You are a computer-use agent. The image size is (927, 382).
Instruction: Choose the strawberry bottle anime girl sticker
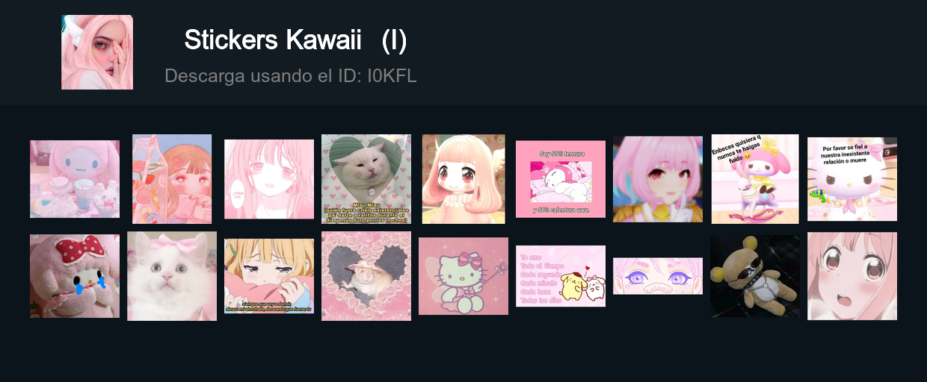pyautogui.click(x=172, y=179)
